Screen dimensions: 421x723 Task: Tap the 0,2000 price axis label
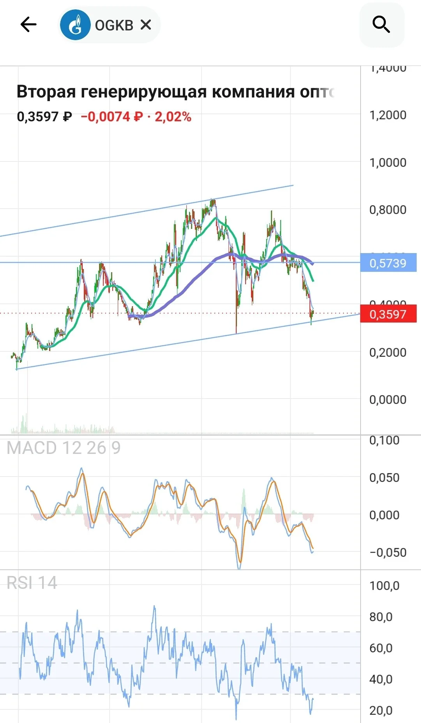388,353
